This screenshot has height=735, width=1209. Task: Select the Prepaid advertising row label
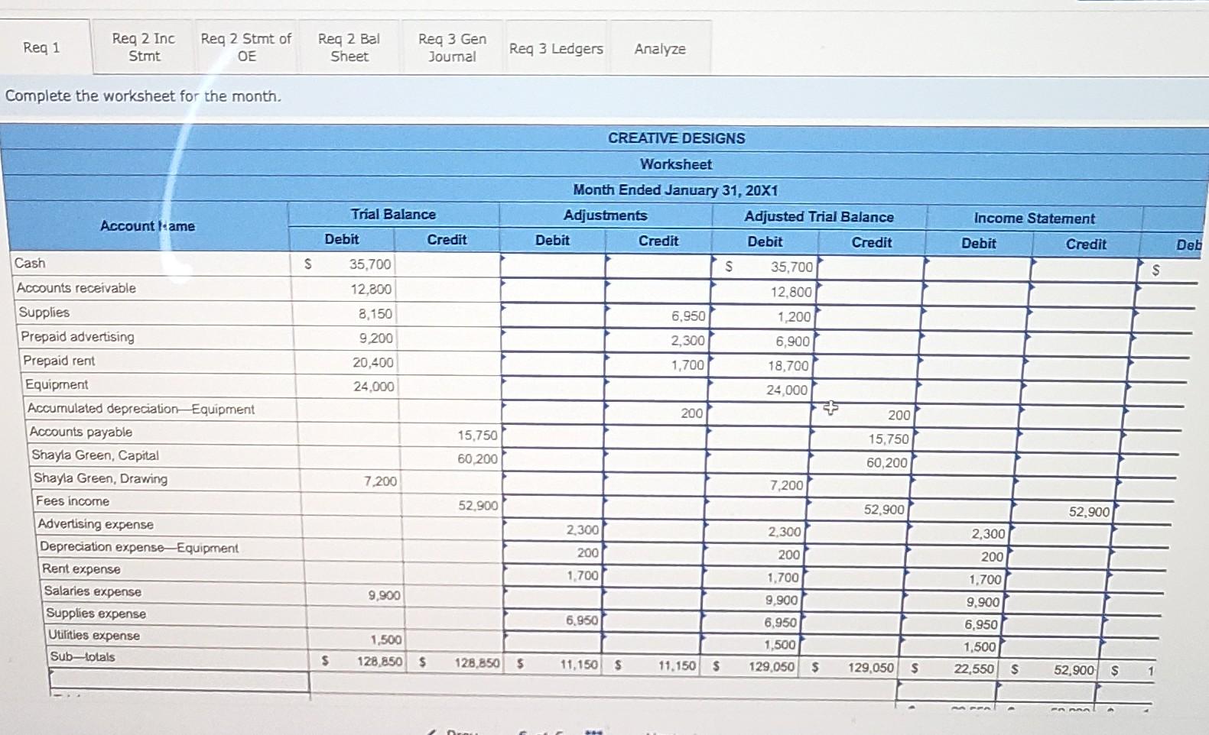click(x=77, y=336)
